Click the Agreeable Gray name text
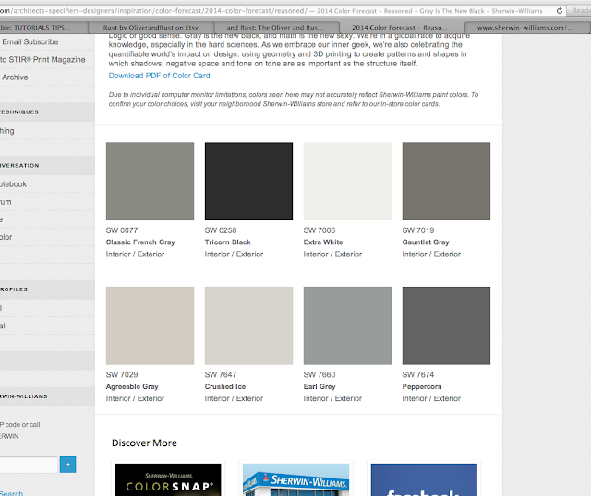Screen dimensions: 591x496 132,386
